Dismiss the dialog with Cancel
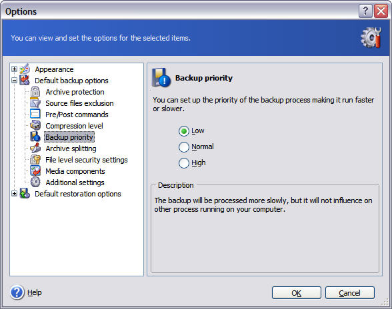392x309 pixels. point(350,293)
